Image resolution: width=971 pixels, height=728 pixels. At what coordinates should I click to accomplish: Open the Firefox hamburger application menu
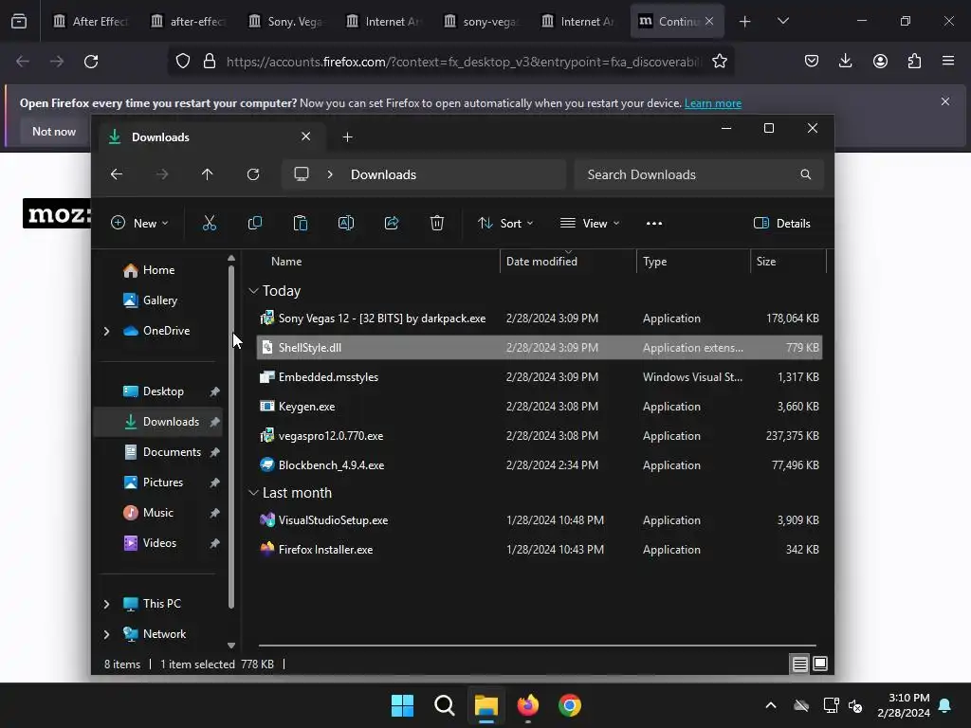click(948, 62)
